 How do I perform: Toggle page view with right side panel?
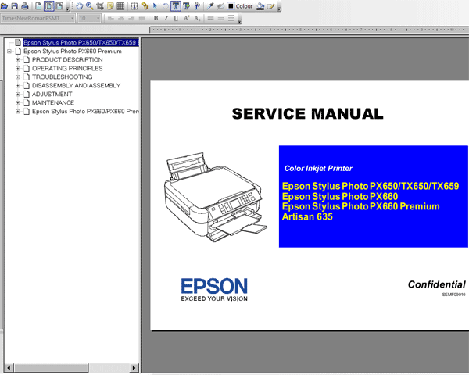59,6
